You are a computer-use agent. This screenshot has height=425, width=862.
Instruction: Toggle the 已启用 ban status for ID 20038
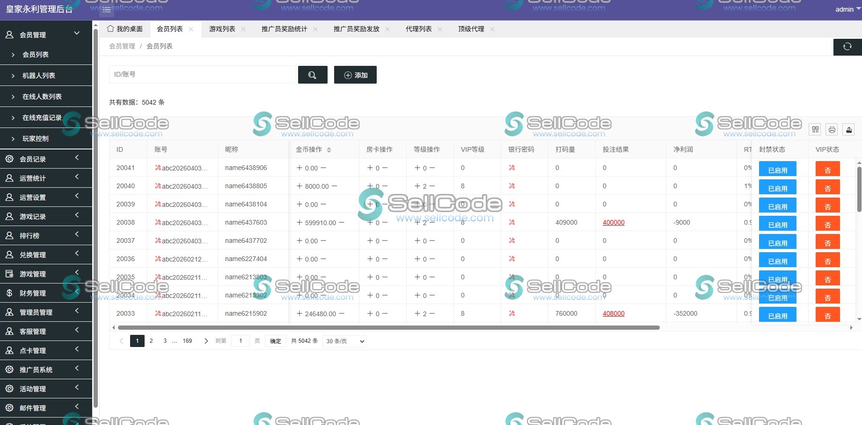(x=777, y=224)
